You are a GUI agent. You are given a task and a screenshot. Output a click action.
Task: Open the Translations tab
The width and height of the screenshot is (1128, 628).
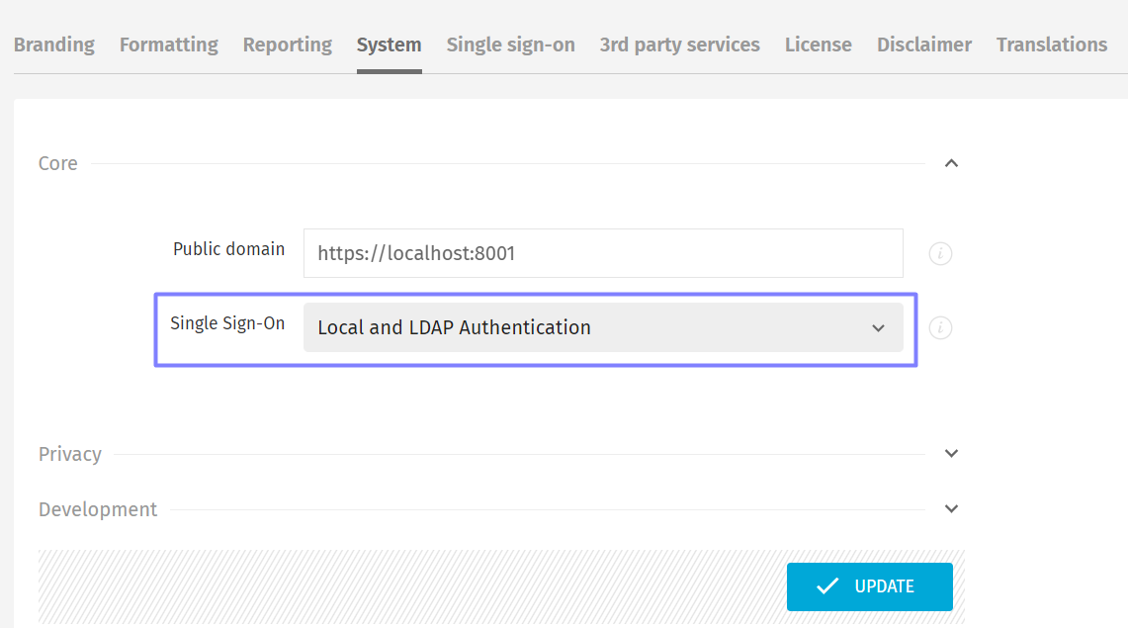pyautogui.click(x=1052, y=45)
